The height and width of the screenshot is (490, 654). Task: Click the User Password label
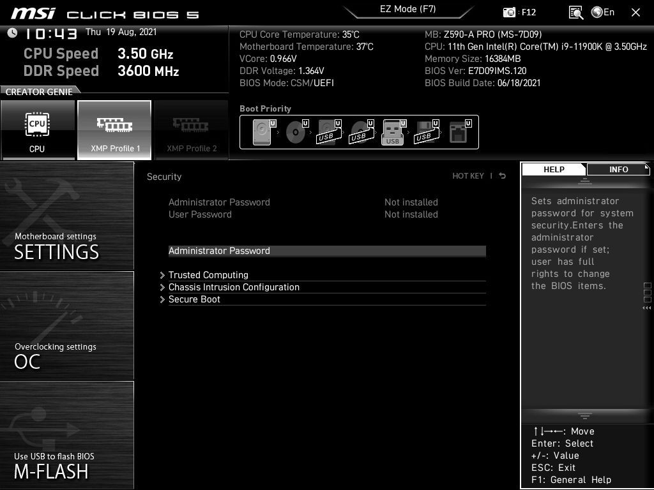(200, 214)
